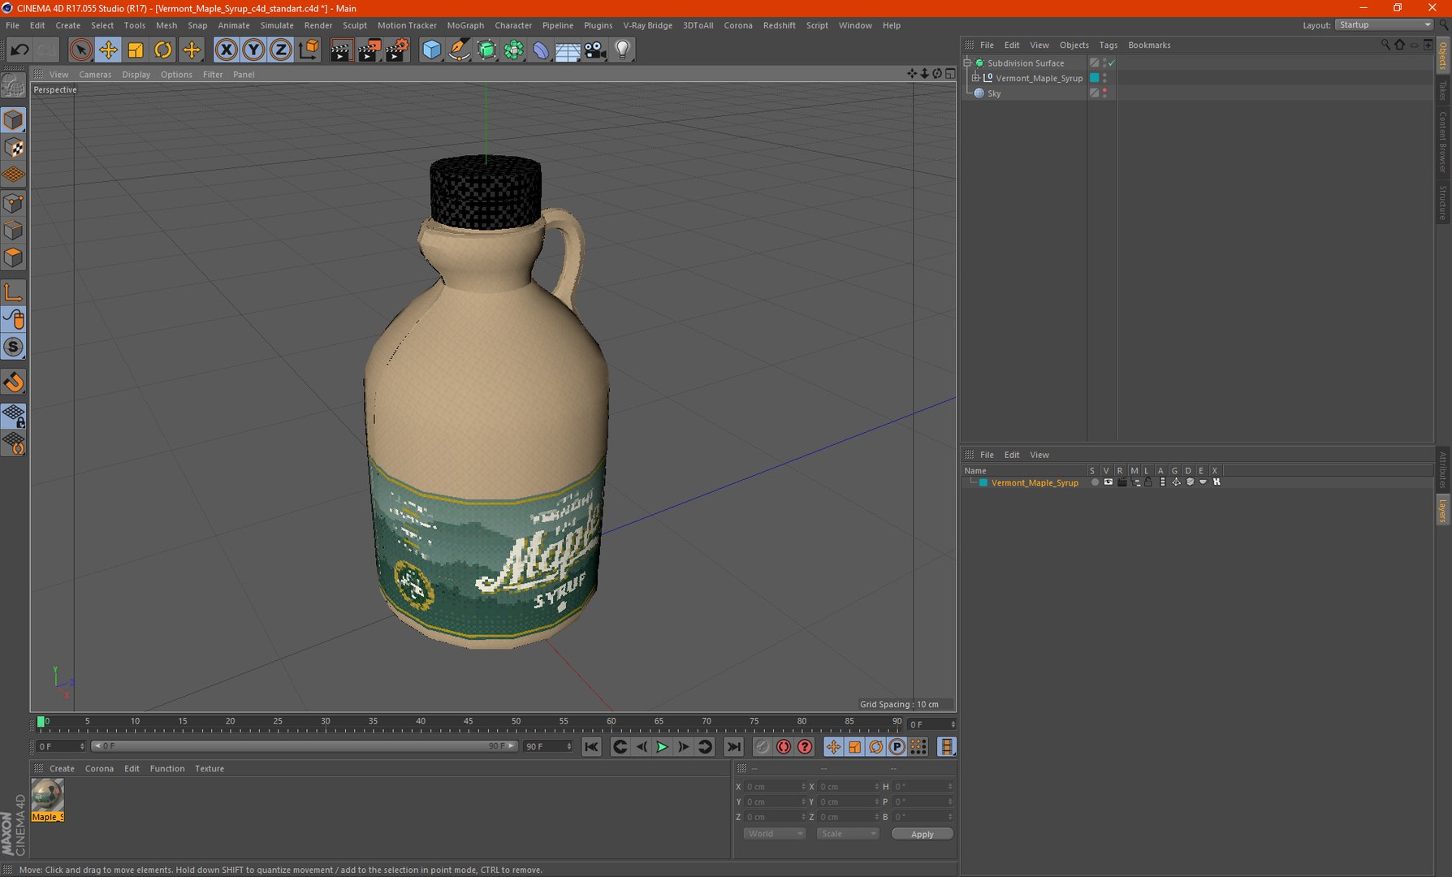
Task: Add a Camera object
Action: (x=595, y=50)
